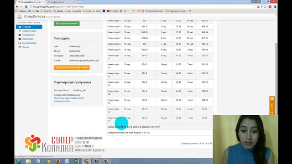Click the helper phone number 380664683088
The width and height of the screenshot is (292, 164).
click(77, 56)
